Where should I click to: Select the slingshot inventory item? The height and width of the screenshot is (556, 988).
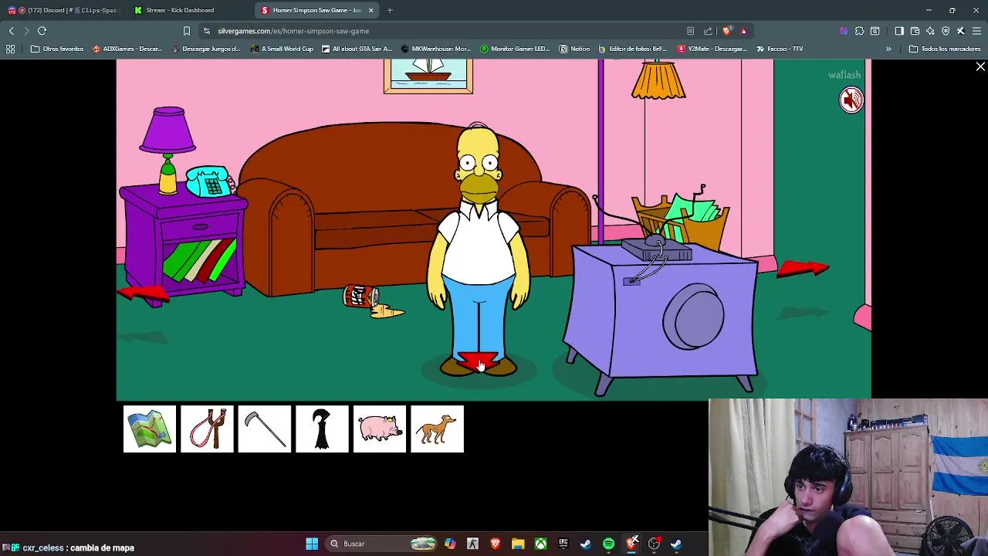click(207, 429)
